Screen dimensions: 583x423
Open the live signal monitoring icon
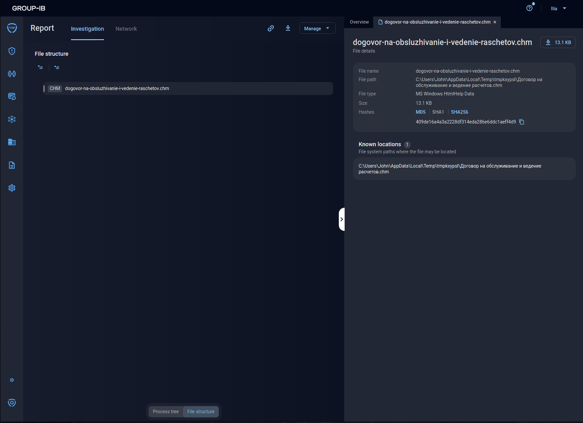[12, 74]
